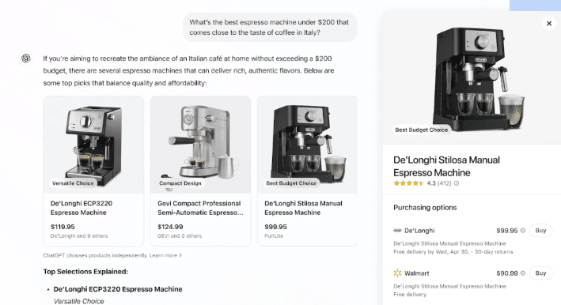Click De'Longhi Stilosa Manual Espresso Machine card title
Image resolution: width=561 pixels, height=305 pixels.
[x=303, y=208]
